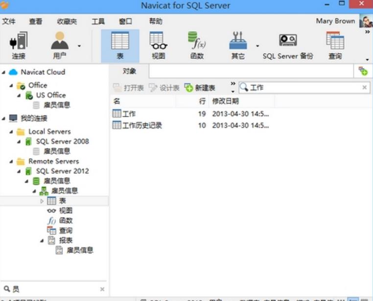Open the dropdown arrow beside 用户

coord(79,46)
